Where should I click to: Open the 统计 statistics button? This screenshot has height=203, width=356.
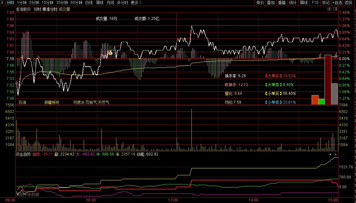point(293,3)
